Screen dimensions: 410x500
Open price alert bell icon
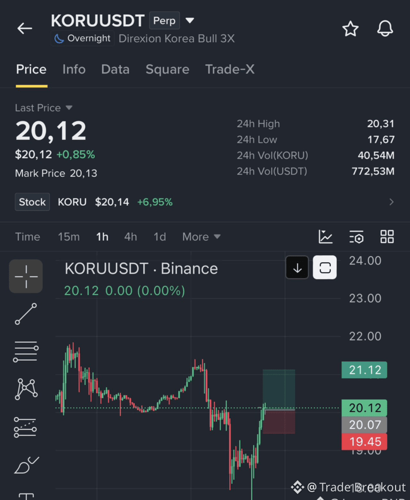point(385,28)
